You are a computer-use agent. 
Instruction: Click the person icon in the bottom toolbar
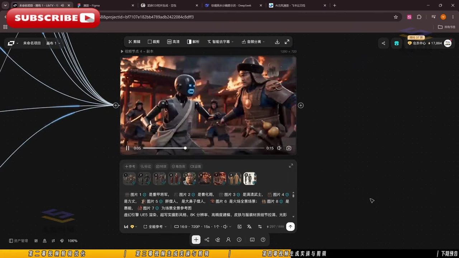[x=228, y=240]
